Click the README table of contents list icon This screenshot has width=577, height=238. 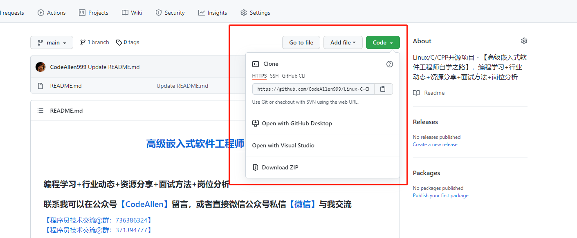[40, 111]
